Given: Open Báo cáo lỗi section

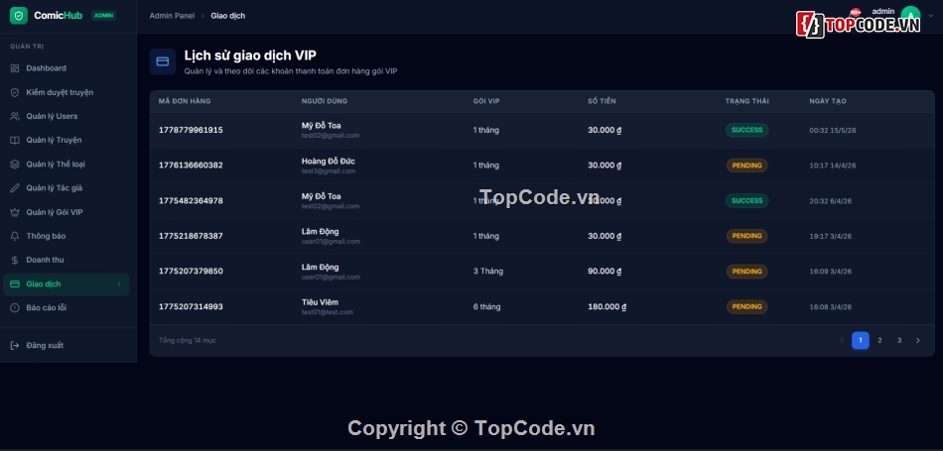Looking at the screenshot, I should click(x=67, y=307).
